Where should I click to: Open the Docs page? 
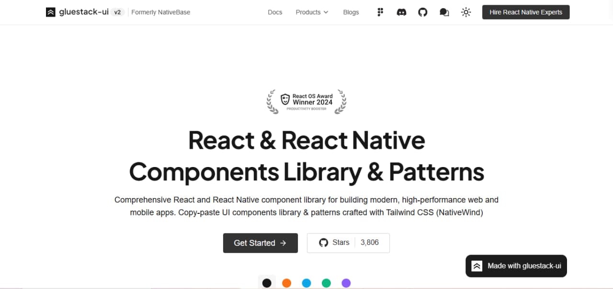click(275, 12)
